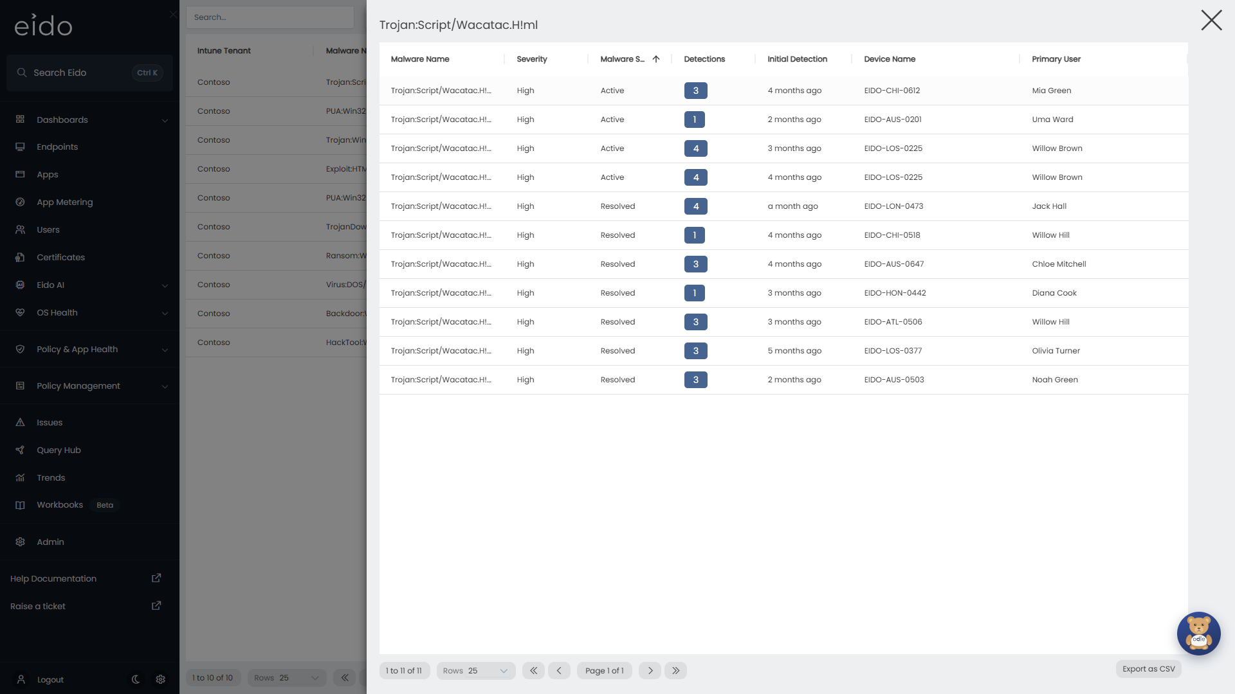Open the Rows 25 dropdown in detail panel
This screenshot has width=1235, height=694.
pos(476,671)
